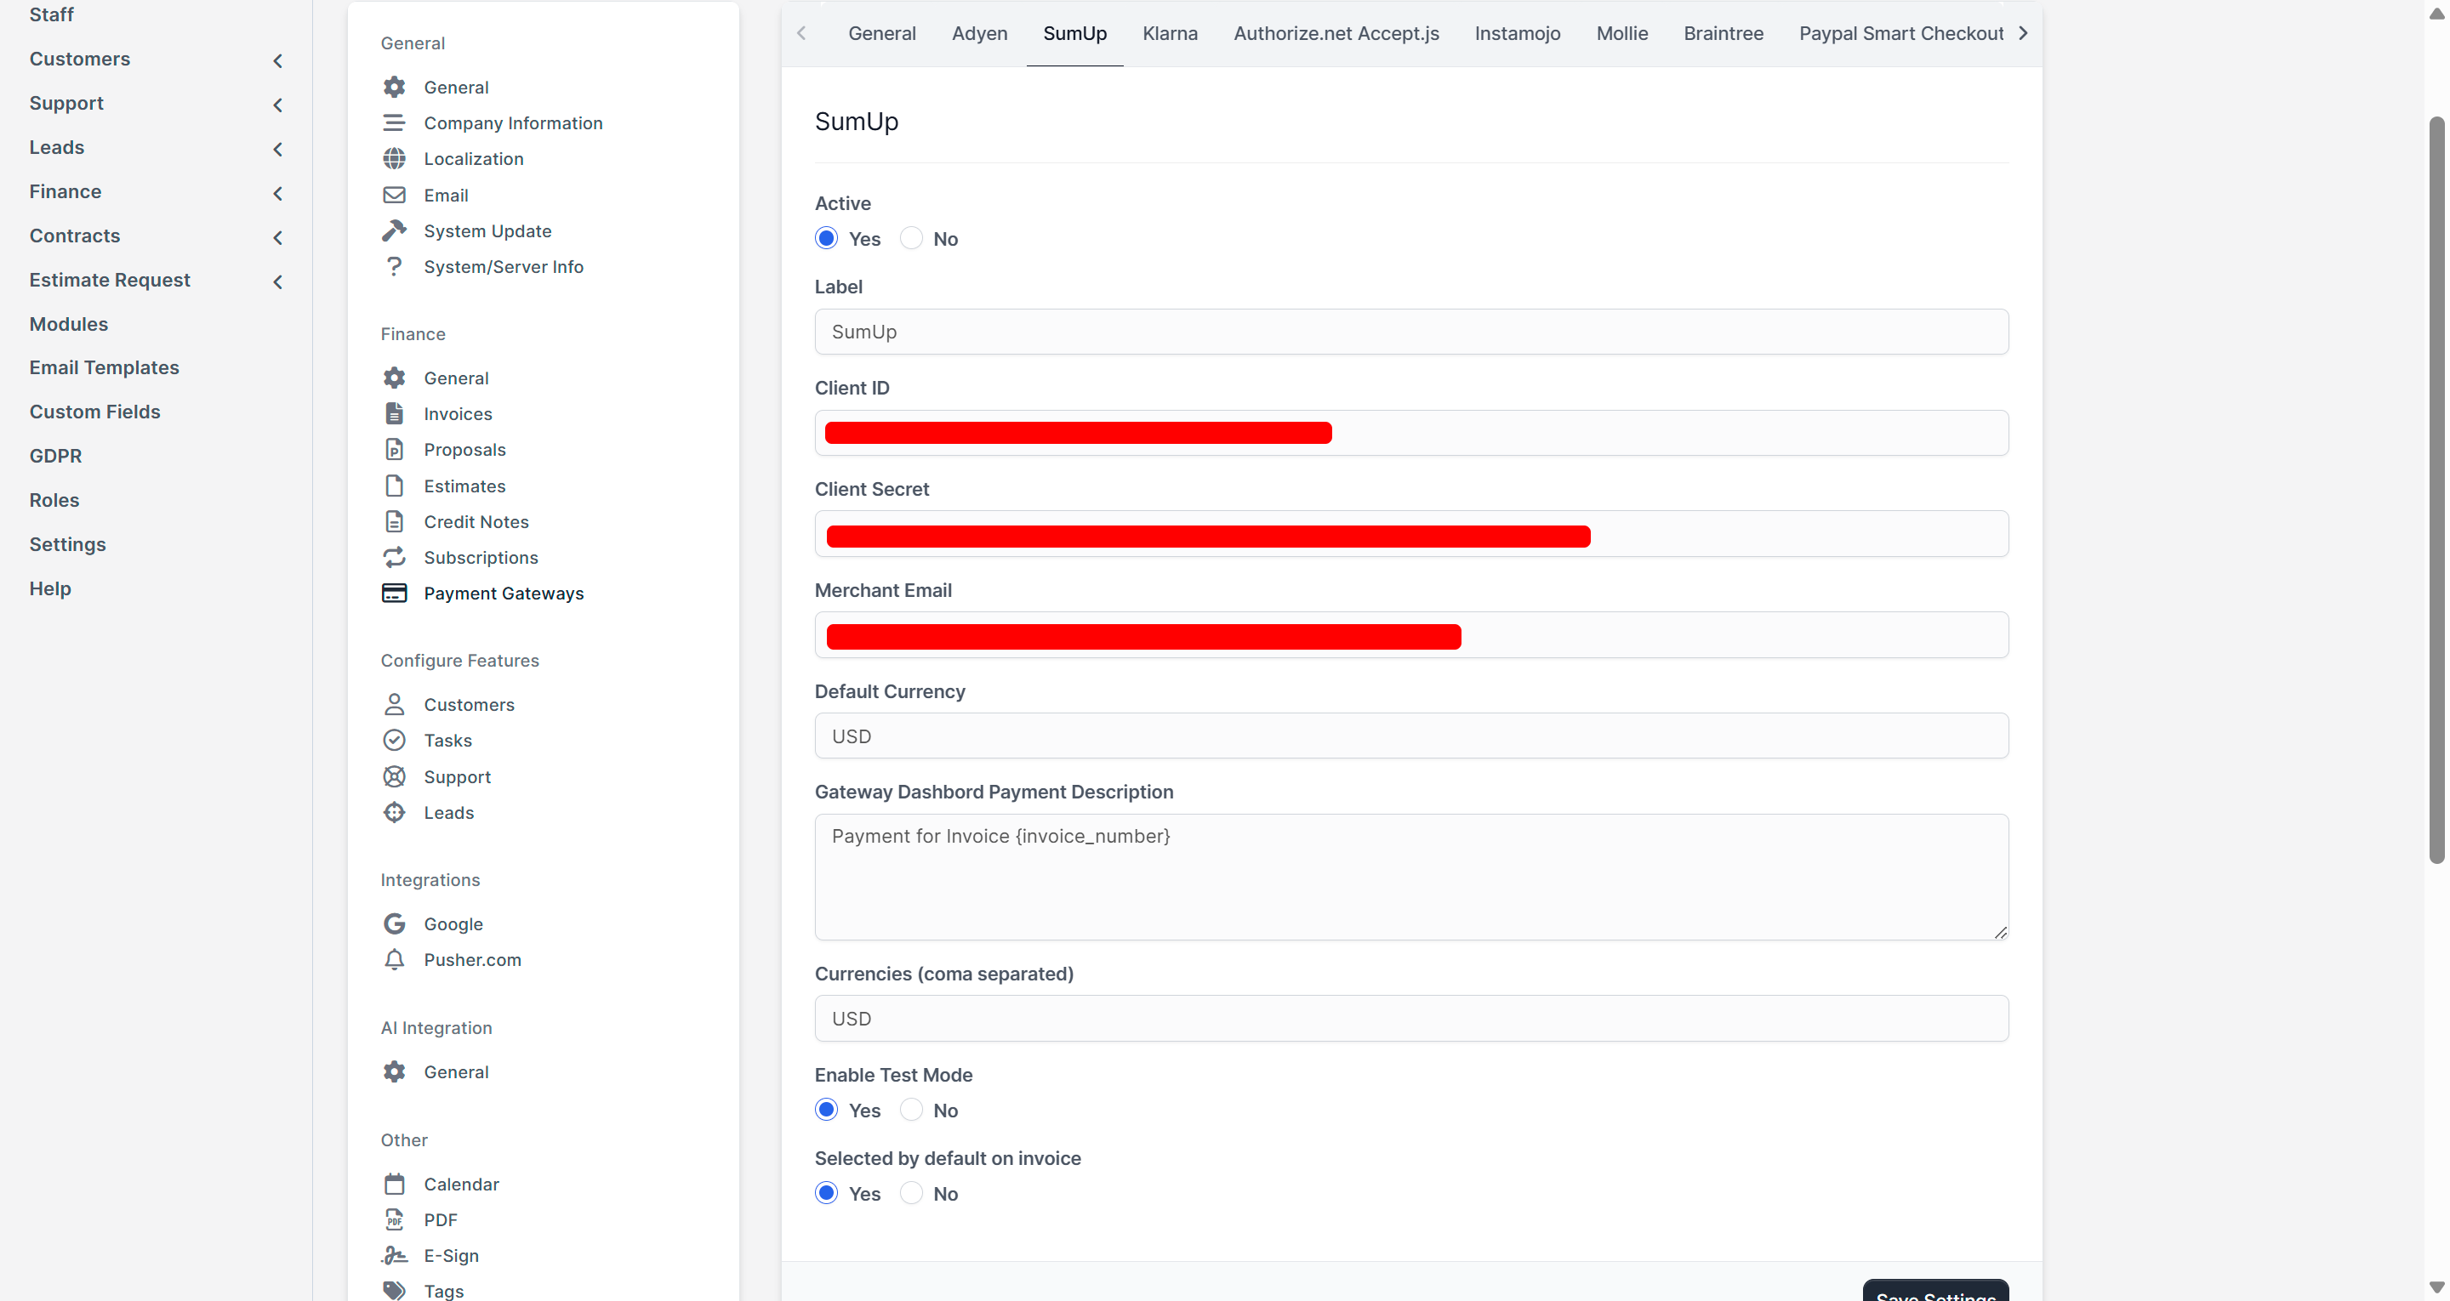Click the Payment Gateways credit card icon

pos(394,594)
